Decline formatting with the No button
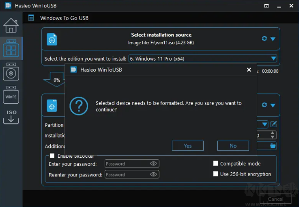The image size is (299, 207). [233, 146]
